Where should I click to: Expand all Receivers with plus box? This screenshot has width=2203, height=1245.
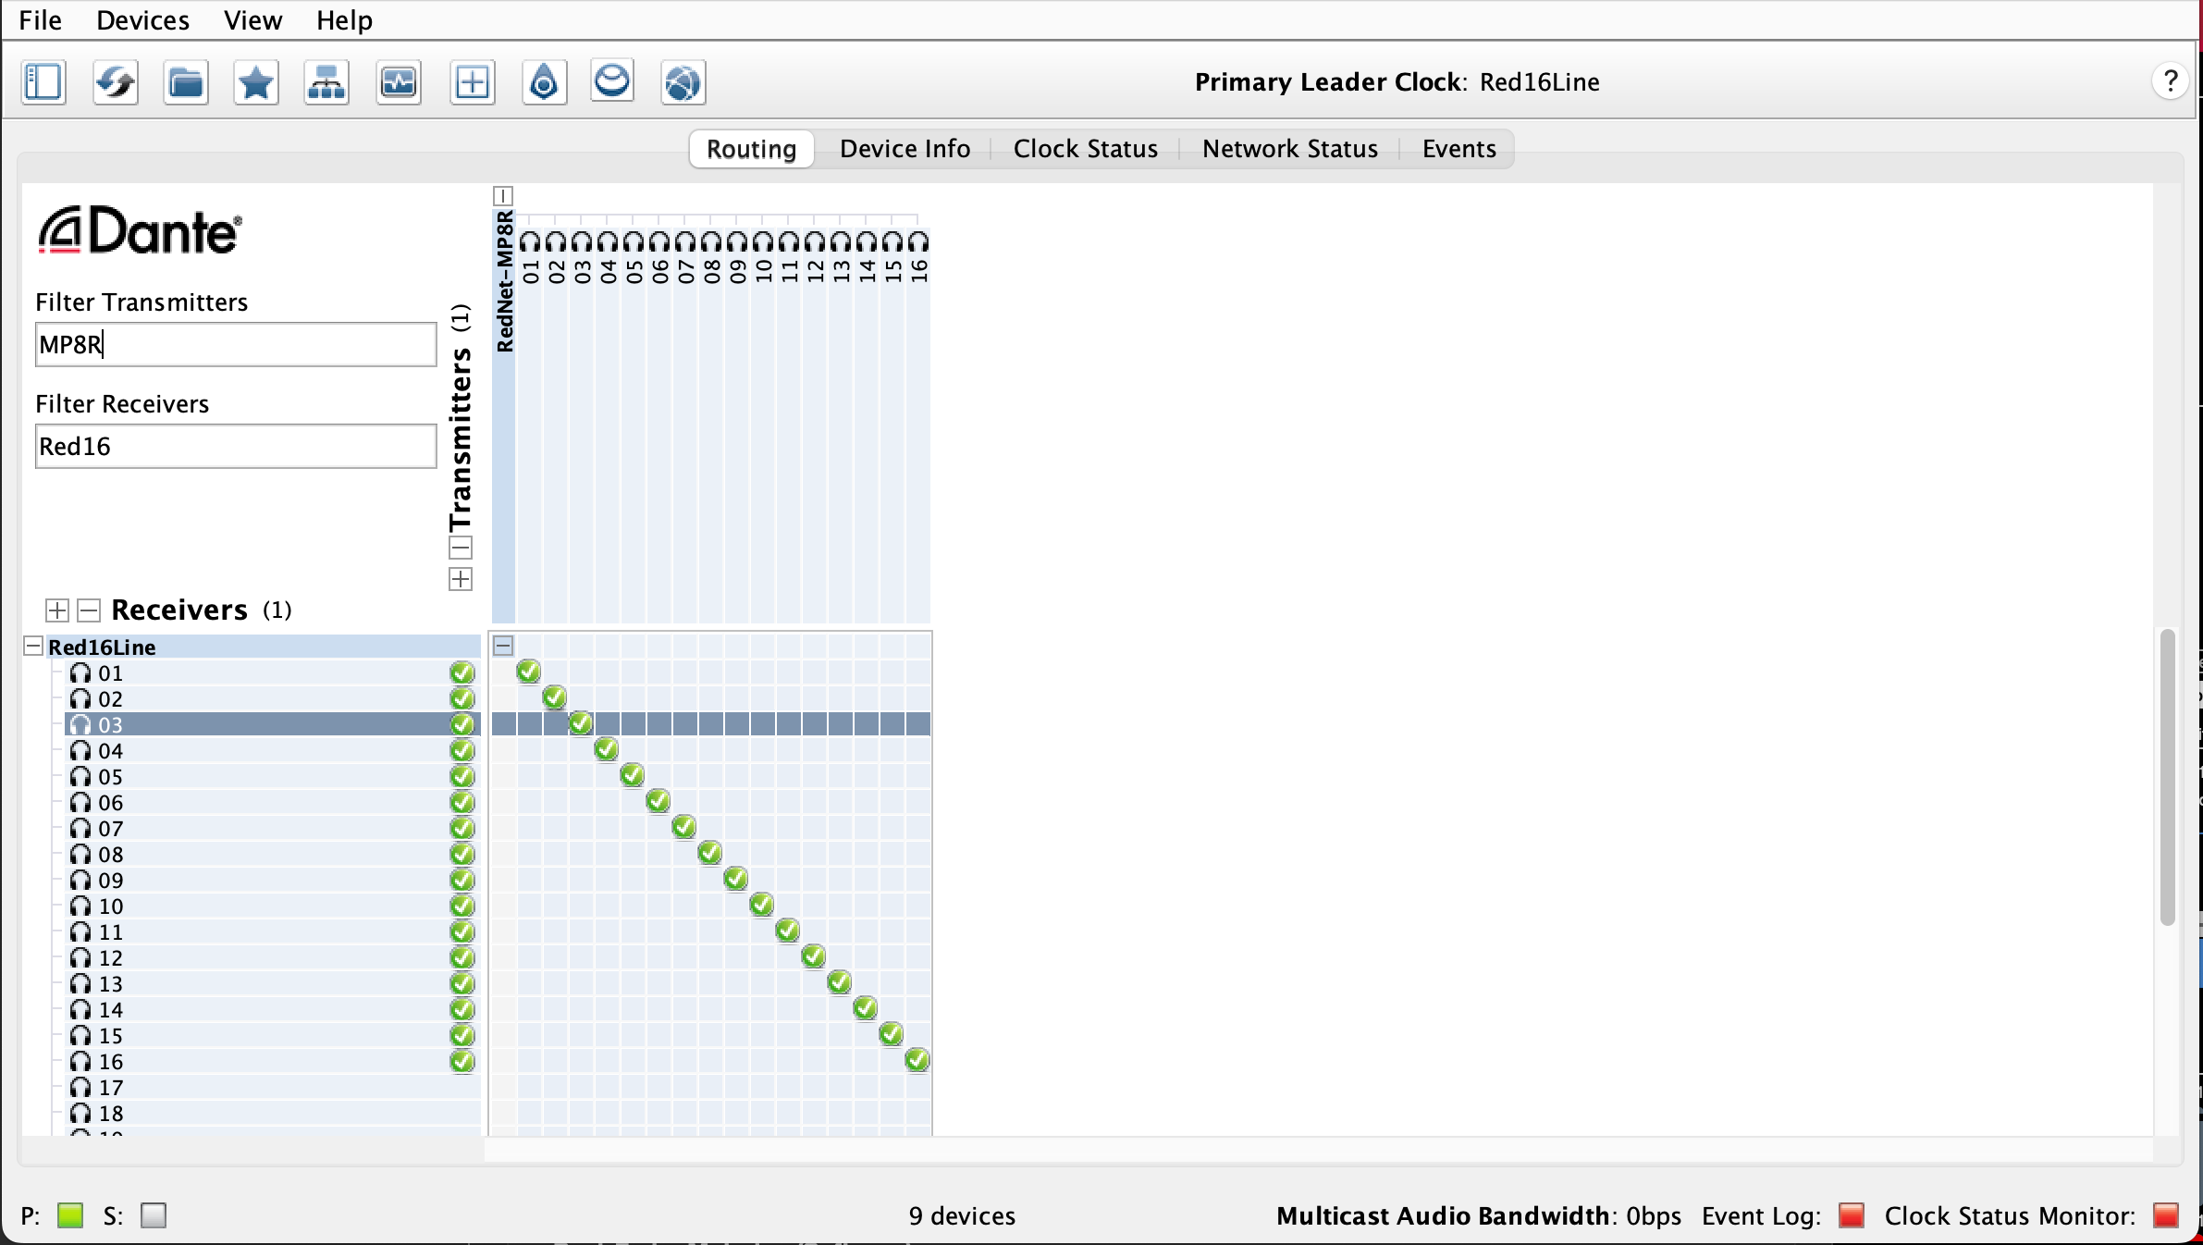pyautogui.click(x=57, y=610)
